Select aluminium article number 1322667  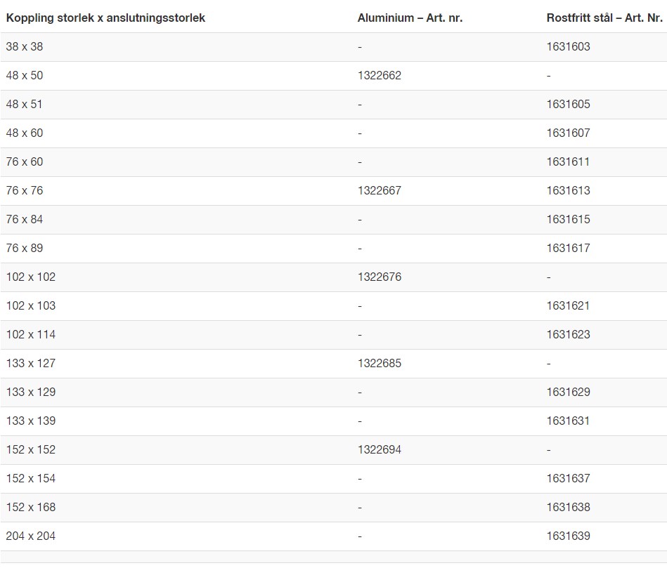point(379,191)
